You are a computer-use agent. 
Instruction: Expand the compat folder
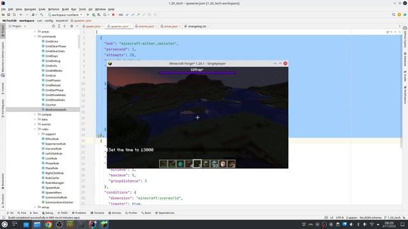(35, 114)
